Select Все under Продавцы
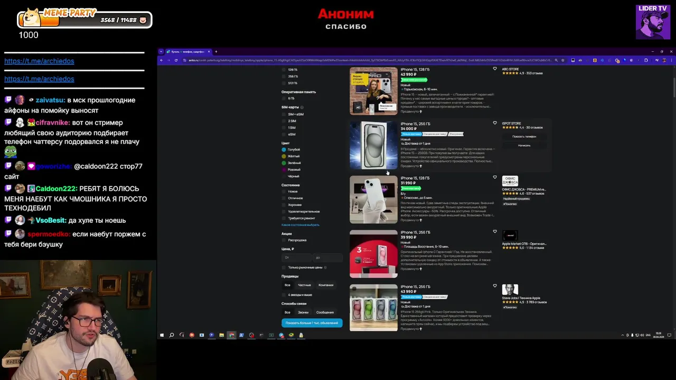The image size is (676, 380). pos(287,285)
